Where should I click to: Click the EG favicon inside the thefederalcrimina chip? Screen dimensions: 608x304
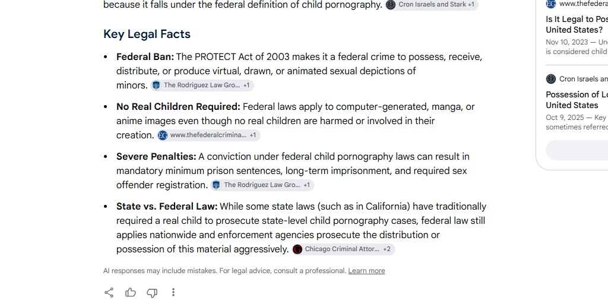click(x=163, y=135)
